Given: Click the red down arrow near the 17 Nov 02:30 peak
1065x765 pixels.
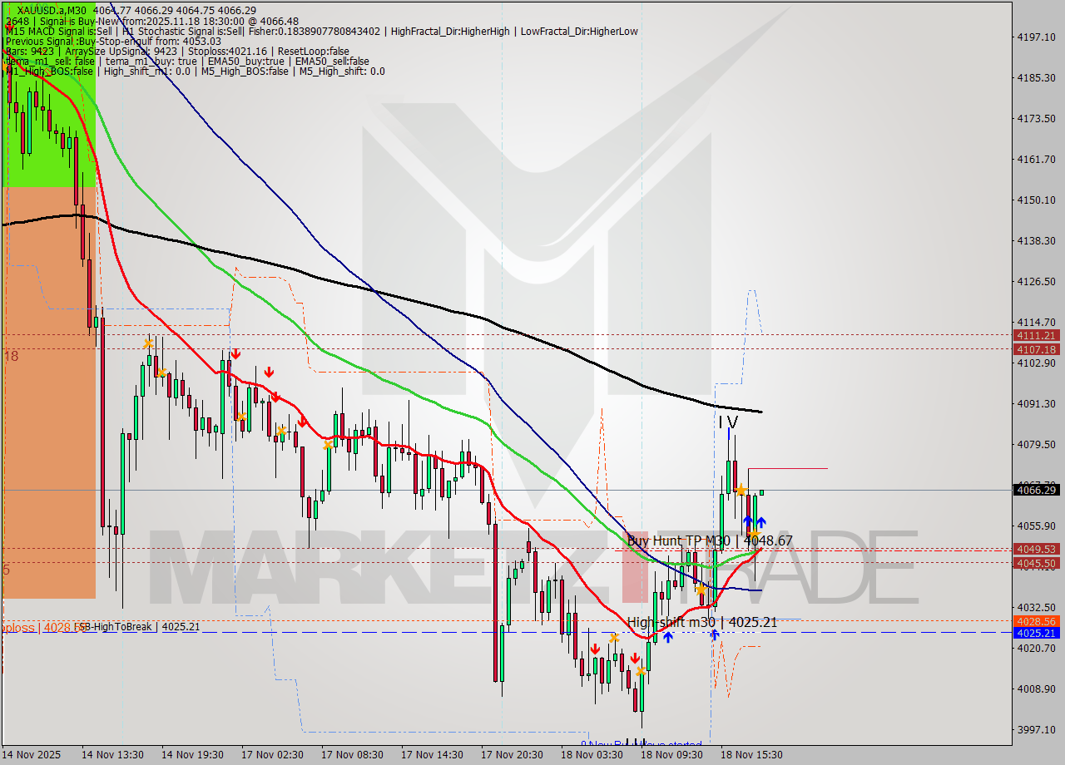Looking at the screenshot, I should click(x=237, y=353).
